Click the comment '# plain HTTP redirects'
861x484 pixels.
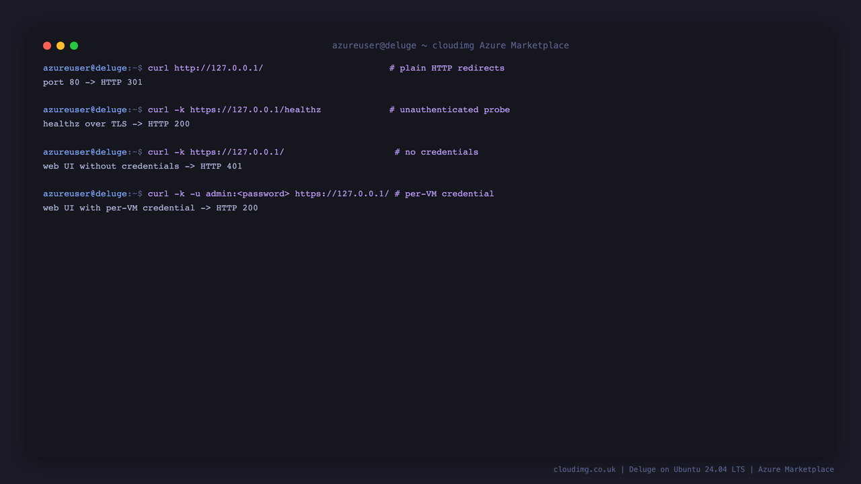click(447, 68)
